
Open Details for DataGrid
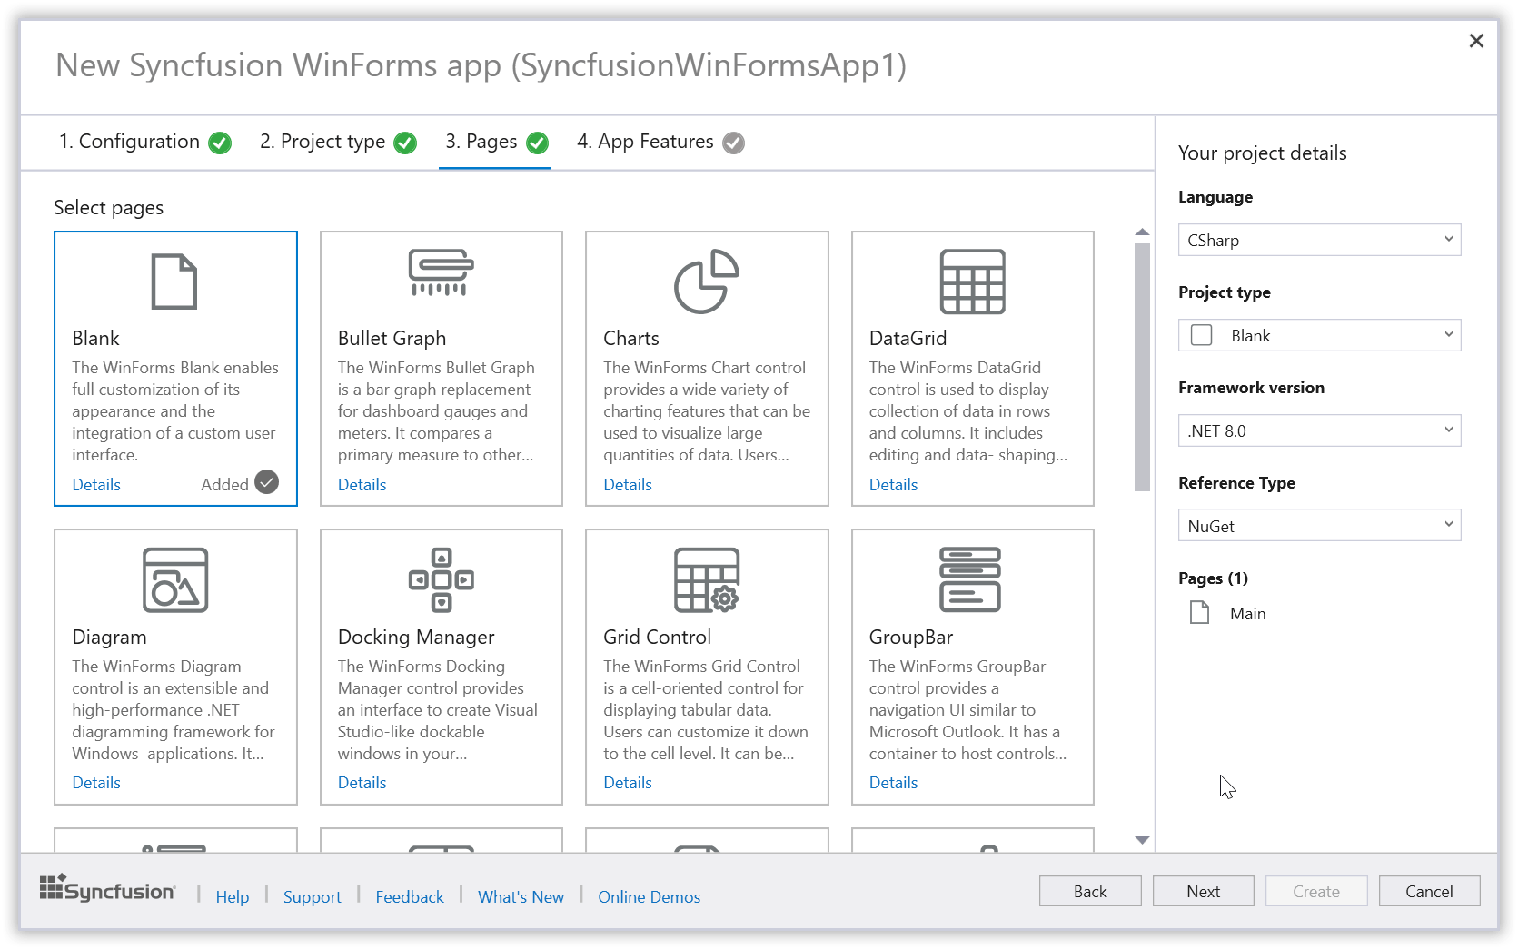click(x=893, y=484)
